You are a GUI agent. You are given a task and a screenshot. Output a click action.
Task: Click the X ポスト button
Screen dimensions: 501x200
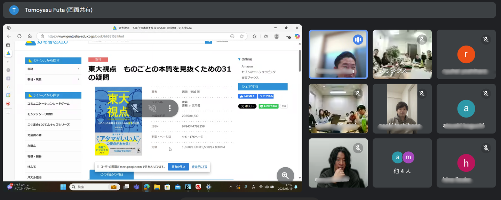click(x=247, y=106)
